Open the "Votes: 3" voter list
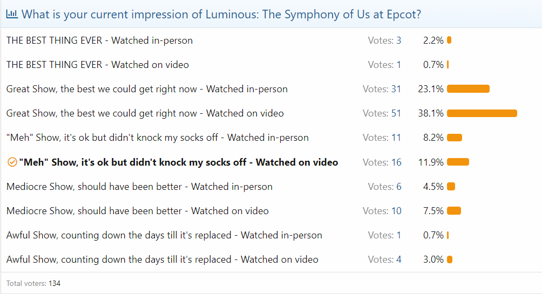The image size is (542, 294). (384, 40)
